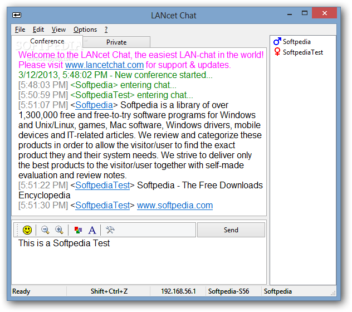Click SoftpediaTest nickname link at 5:51:30 PM
The image size is (352, 312).
(x=102, y=205)
